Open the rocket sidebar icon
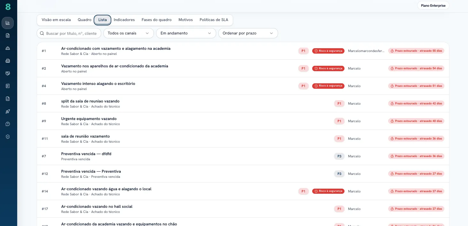Image resolution: width=468 pixels, height=226 pixels. coord(8,111)
